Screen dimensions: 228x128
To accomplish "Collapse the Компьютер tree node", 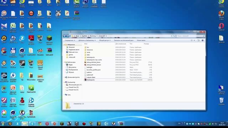I will (x=64, y=82).
